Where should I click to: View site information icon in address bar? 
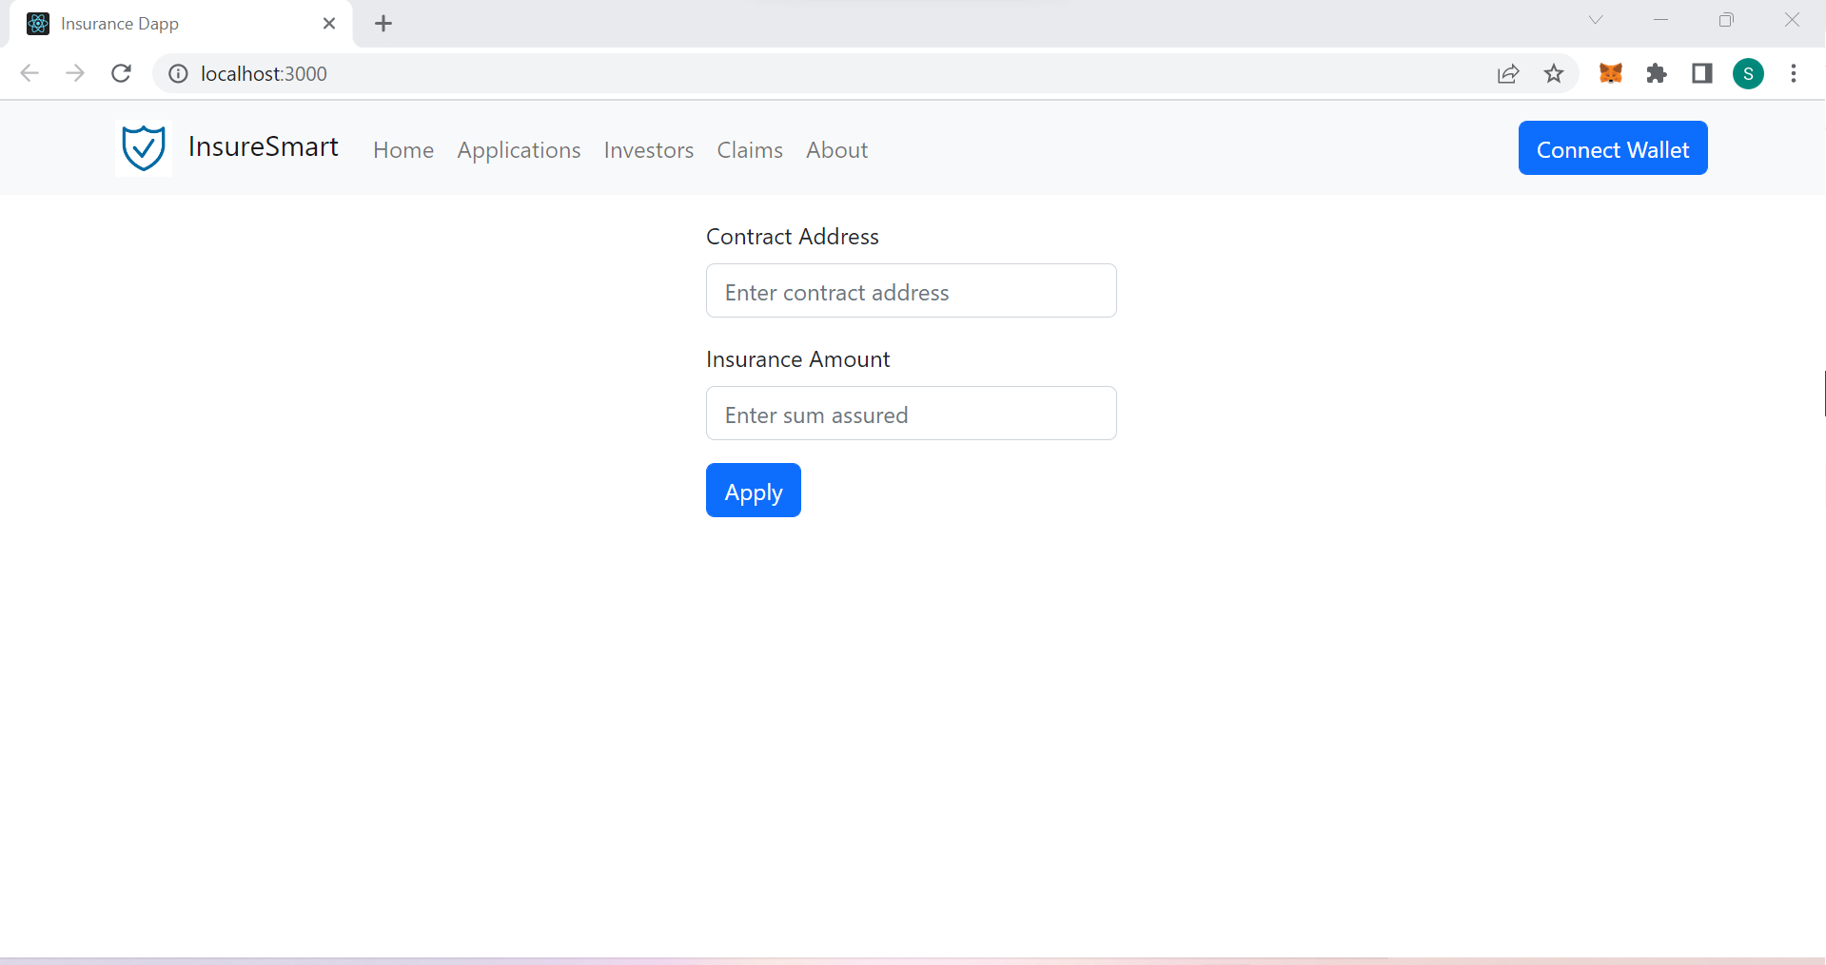pyautogui.click(x=178, y=73)
